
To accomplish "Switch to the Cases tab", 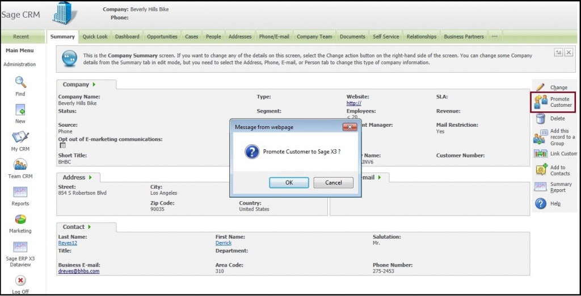I will point(192,37).
